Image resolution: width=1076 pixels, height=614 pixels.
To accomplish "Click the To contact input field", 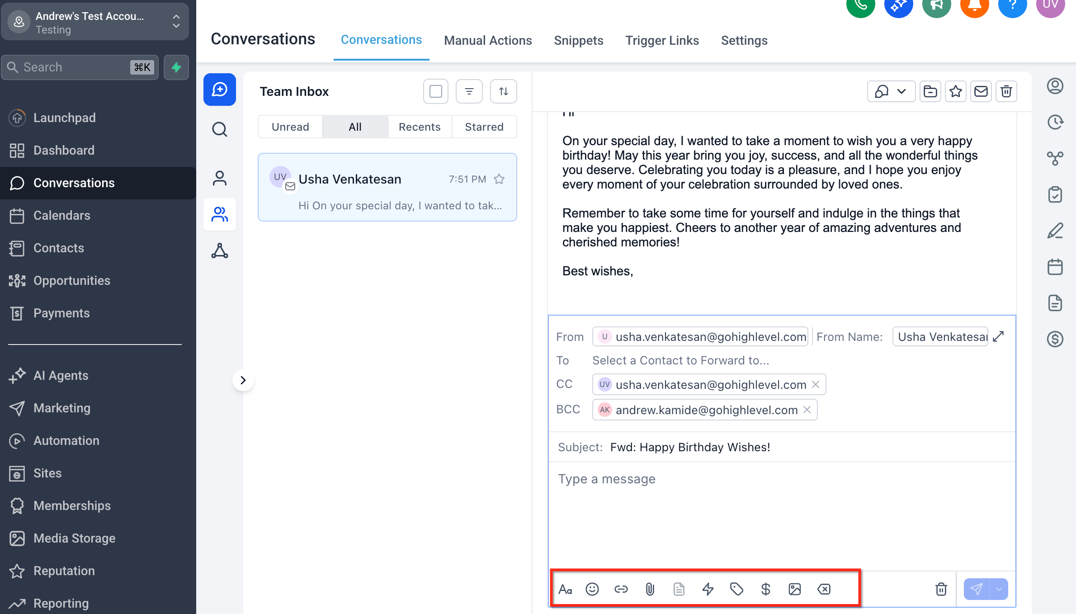I will [680, 360].
